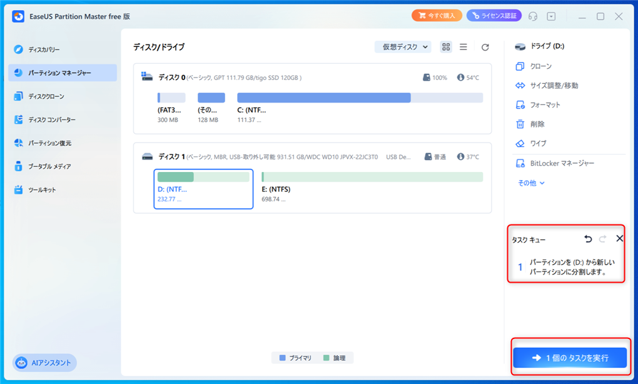Select the D: NTFS 232.77 partition
Screen dimensions: 638x384
(203, 189)
